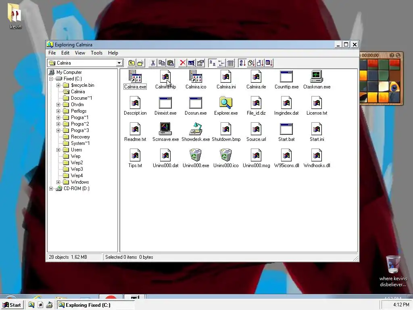Select Calmira.exe file
This screenshot has width=413, height=310.
(135, 80)
